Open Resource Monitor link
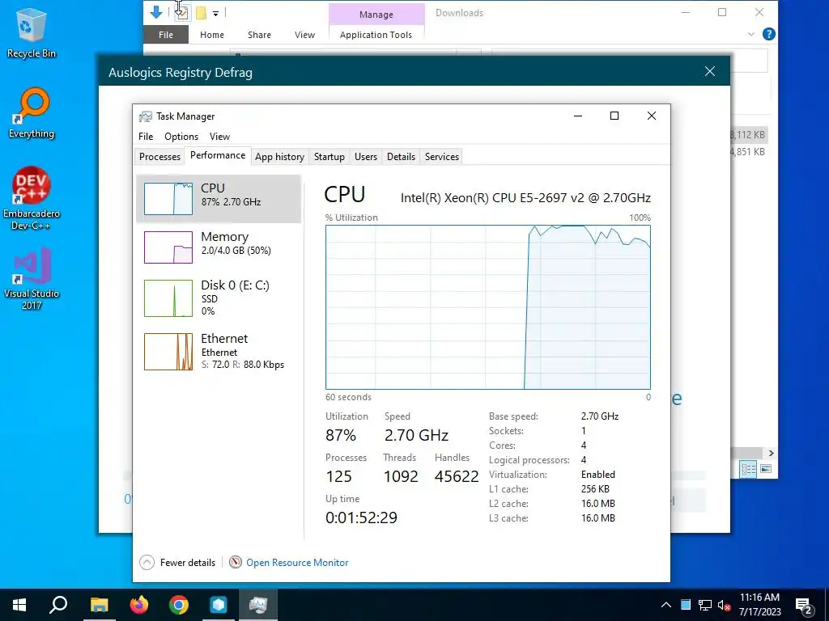The height and width of the screenshot is (621, 829). pos(297,563)
